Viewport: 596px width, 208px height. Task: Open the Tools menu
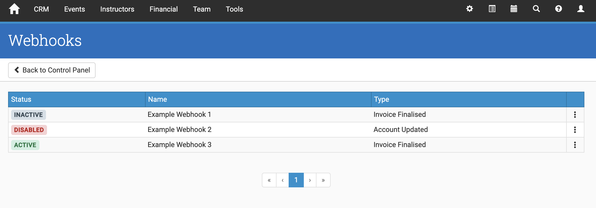[234, 9]
